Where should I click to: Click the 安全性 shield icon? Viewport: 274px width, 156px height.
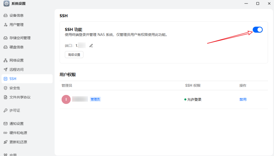6,88
